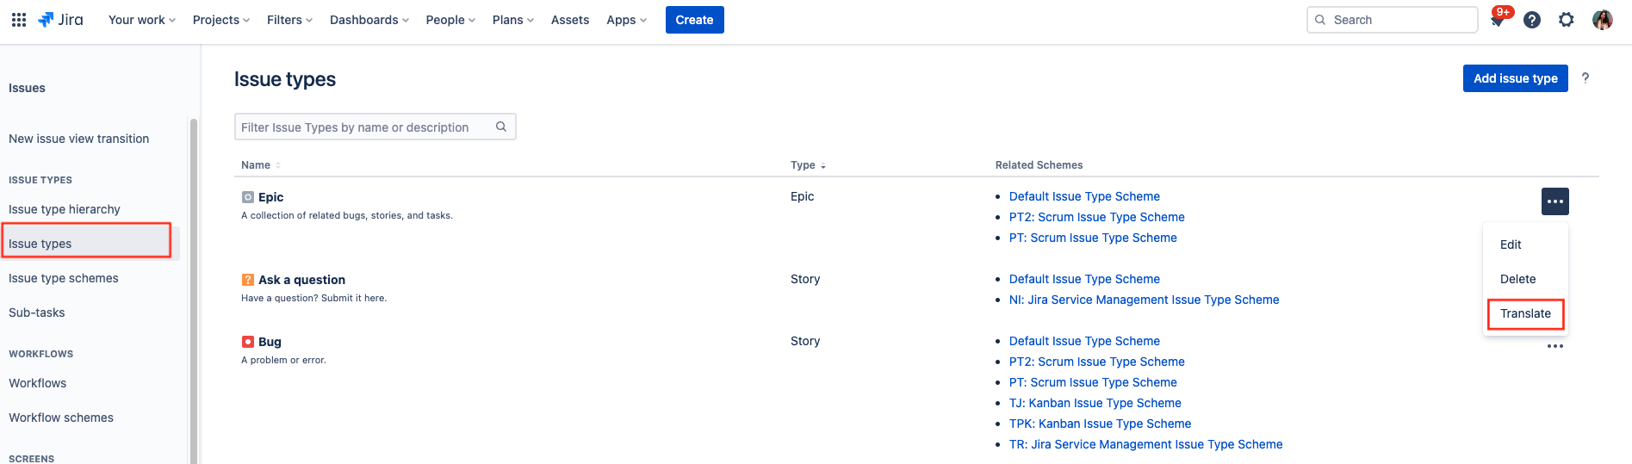Open the Settings gear icon
This screenshot has width=1632, height=464.
coord(1567,20)
